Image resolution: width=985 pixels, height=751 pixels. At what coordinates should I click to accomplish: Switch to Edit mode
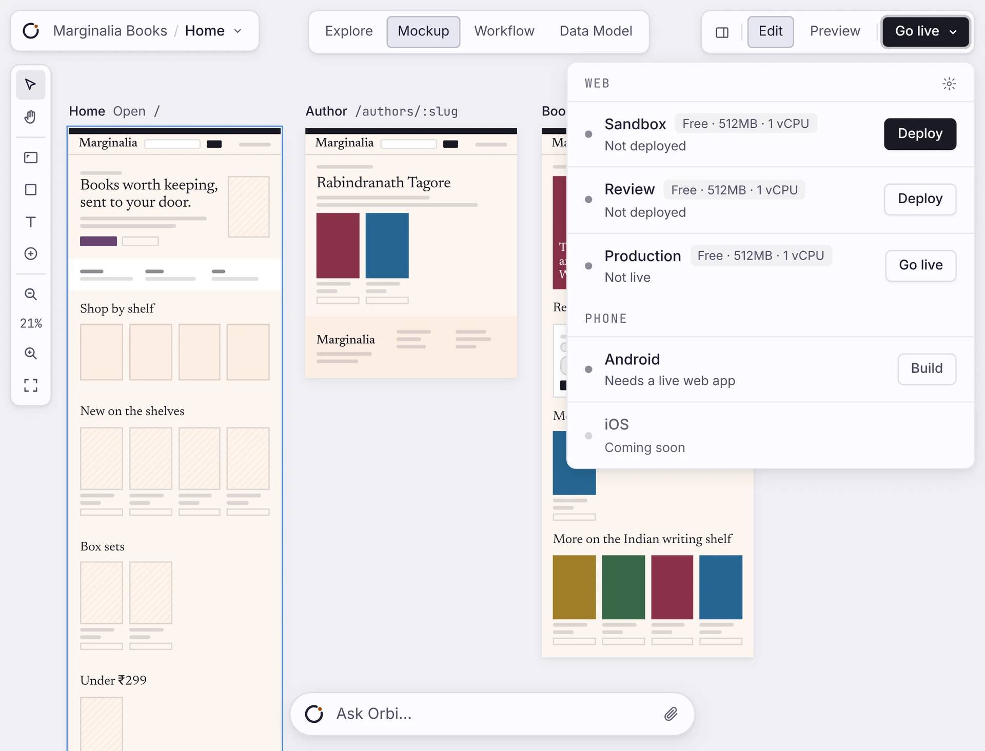click(771, 31)
